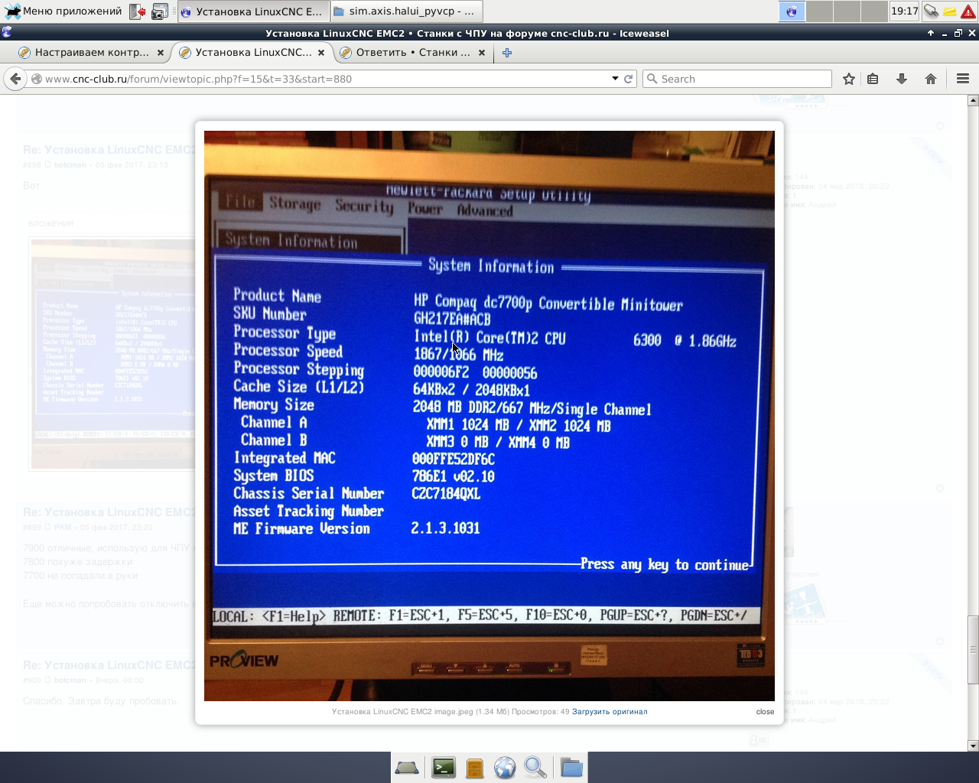This screenshot has width=979, height=783.
Task: Open the downloads arrow in the toolbar
Action: coord(902,79)
